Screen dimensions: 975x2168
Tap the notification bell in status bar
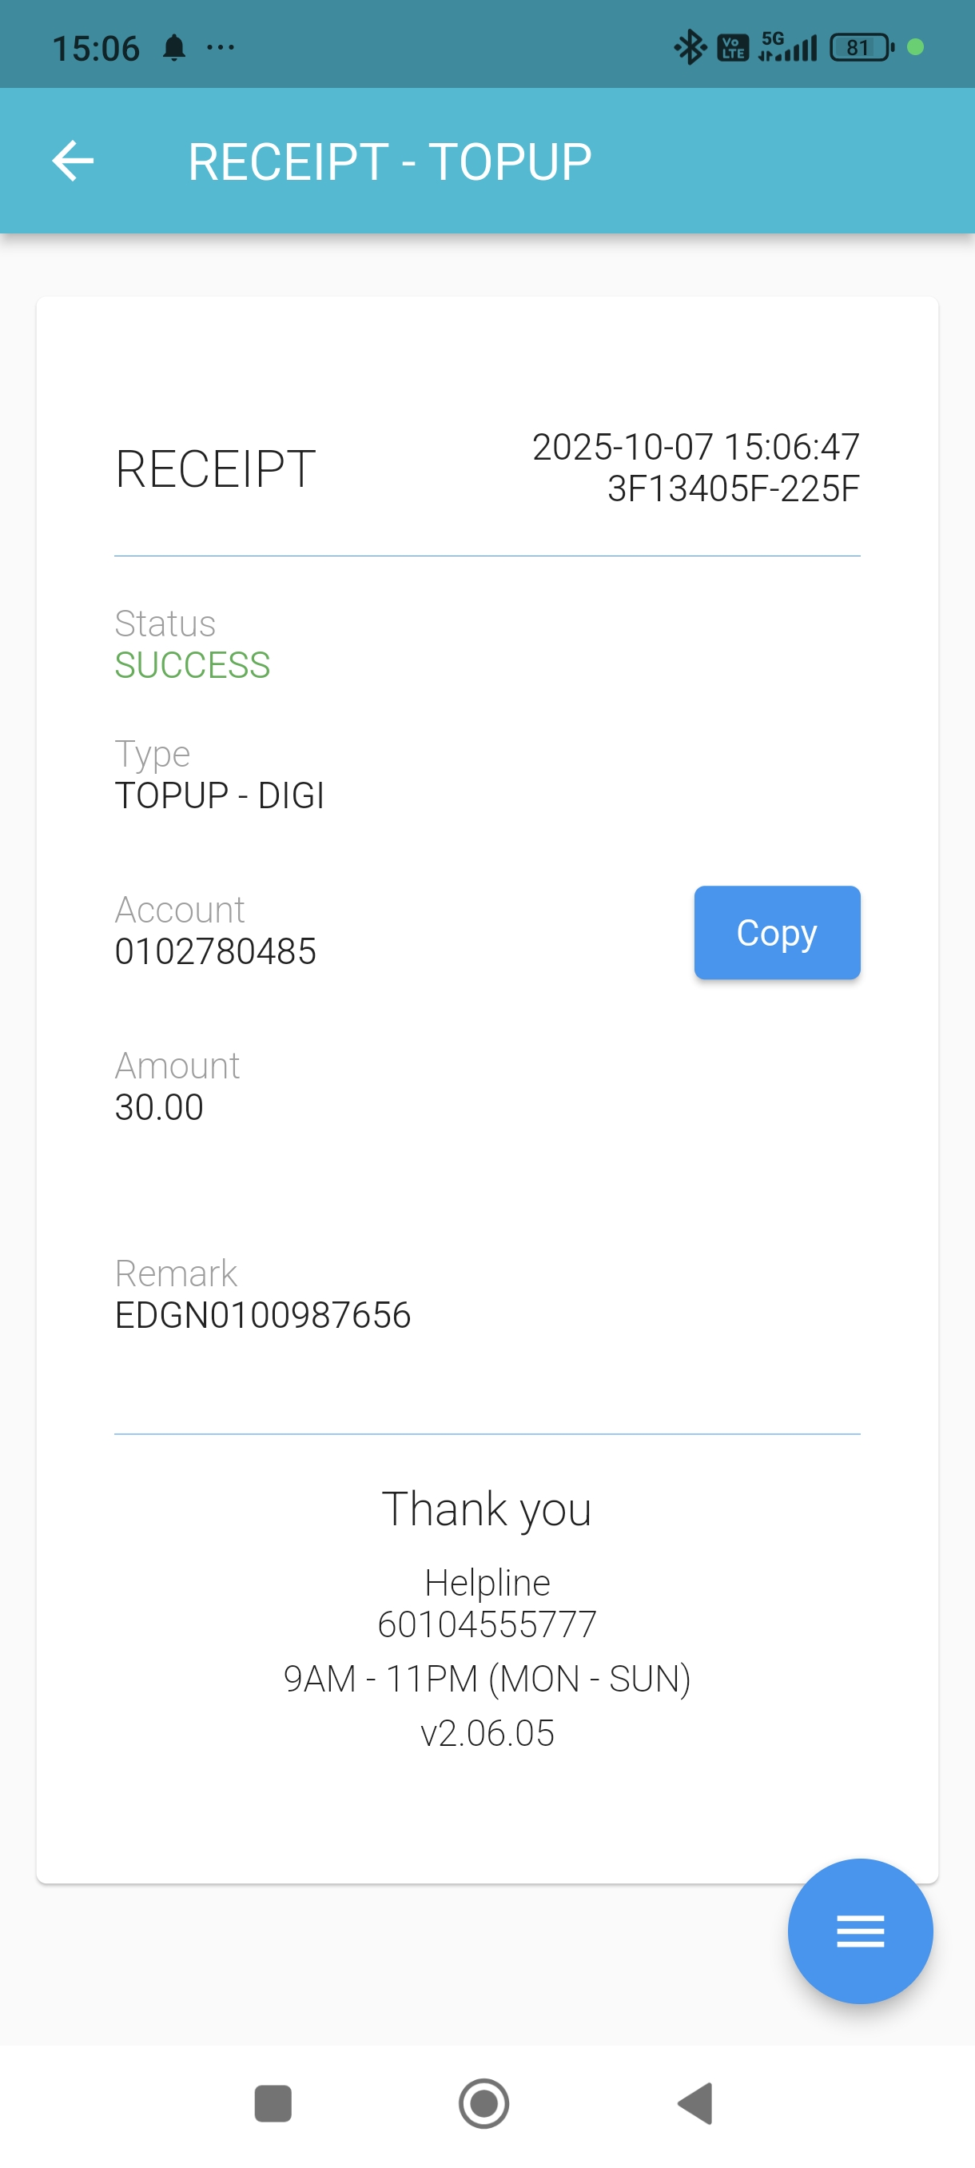pyautogui.click(x=174, y=48)
